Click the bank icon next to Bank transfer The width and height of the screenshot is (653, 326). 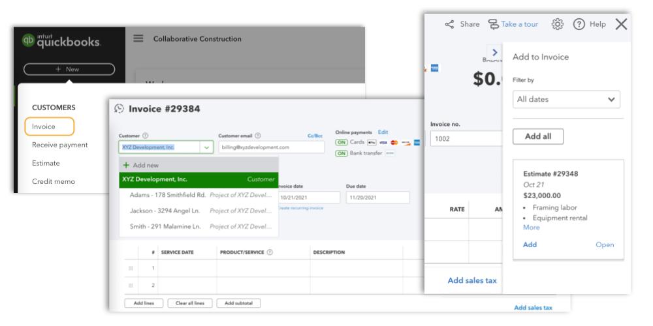(x=390, y=153)
